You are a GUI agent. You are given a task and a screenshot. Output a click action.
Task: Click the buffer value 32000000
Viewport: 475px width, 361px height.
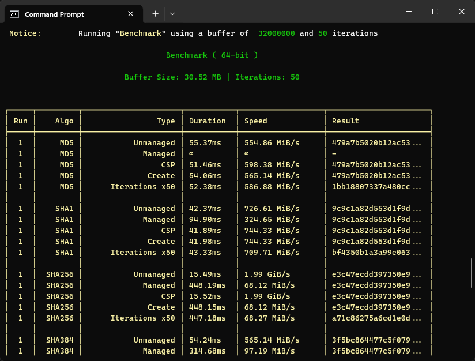pyautogui.click(x=276, y=33)
